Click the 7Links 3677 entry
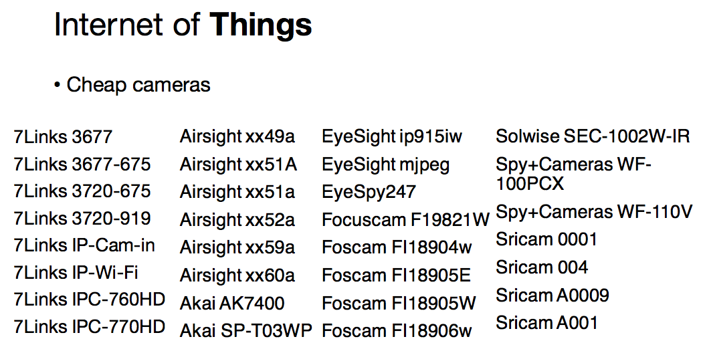 63,136
